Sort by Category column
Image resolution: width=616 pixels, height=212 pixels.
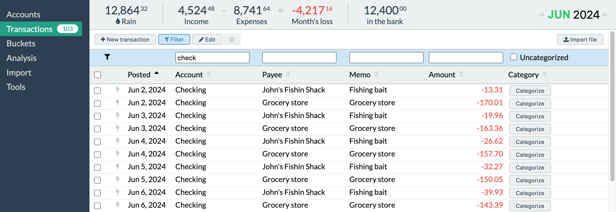click(x=528, y=75)
